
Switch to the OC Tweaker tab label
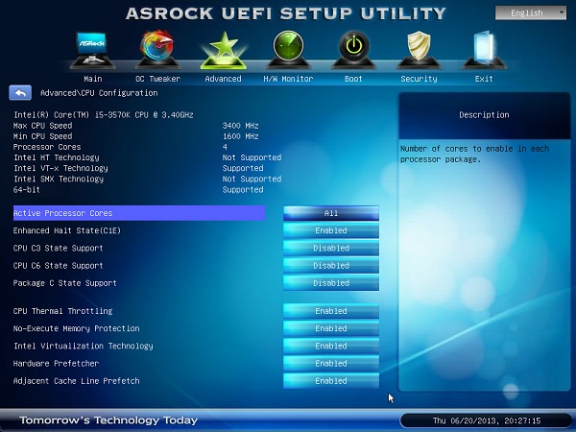158,79
